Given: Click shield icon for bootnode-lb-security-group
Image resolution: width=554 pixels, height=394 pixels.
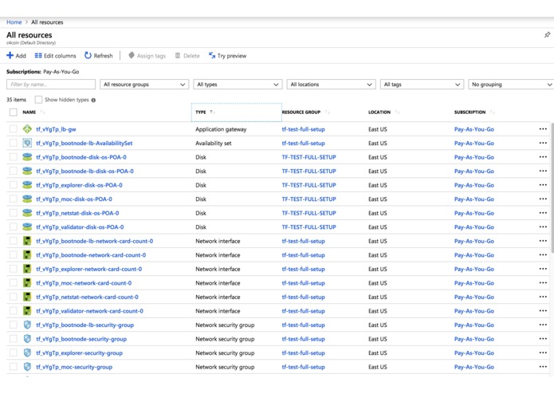Looking at the screenshot, I should (27, 325).
